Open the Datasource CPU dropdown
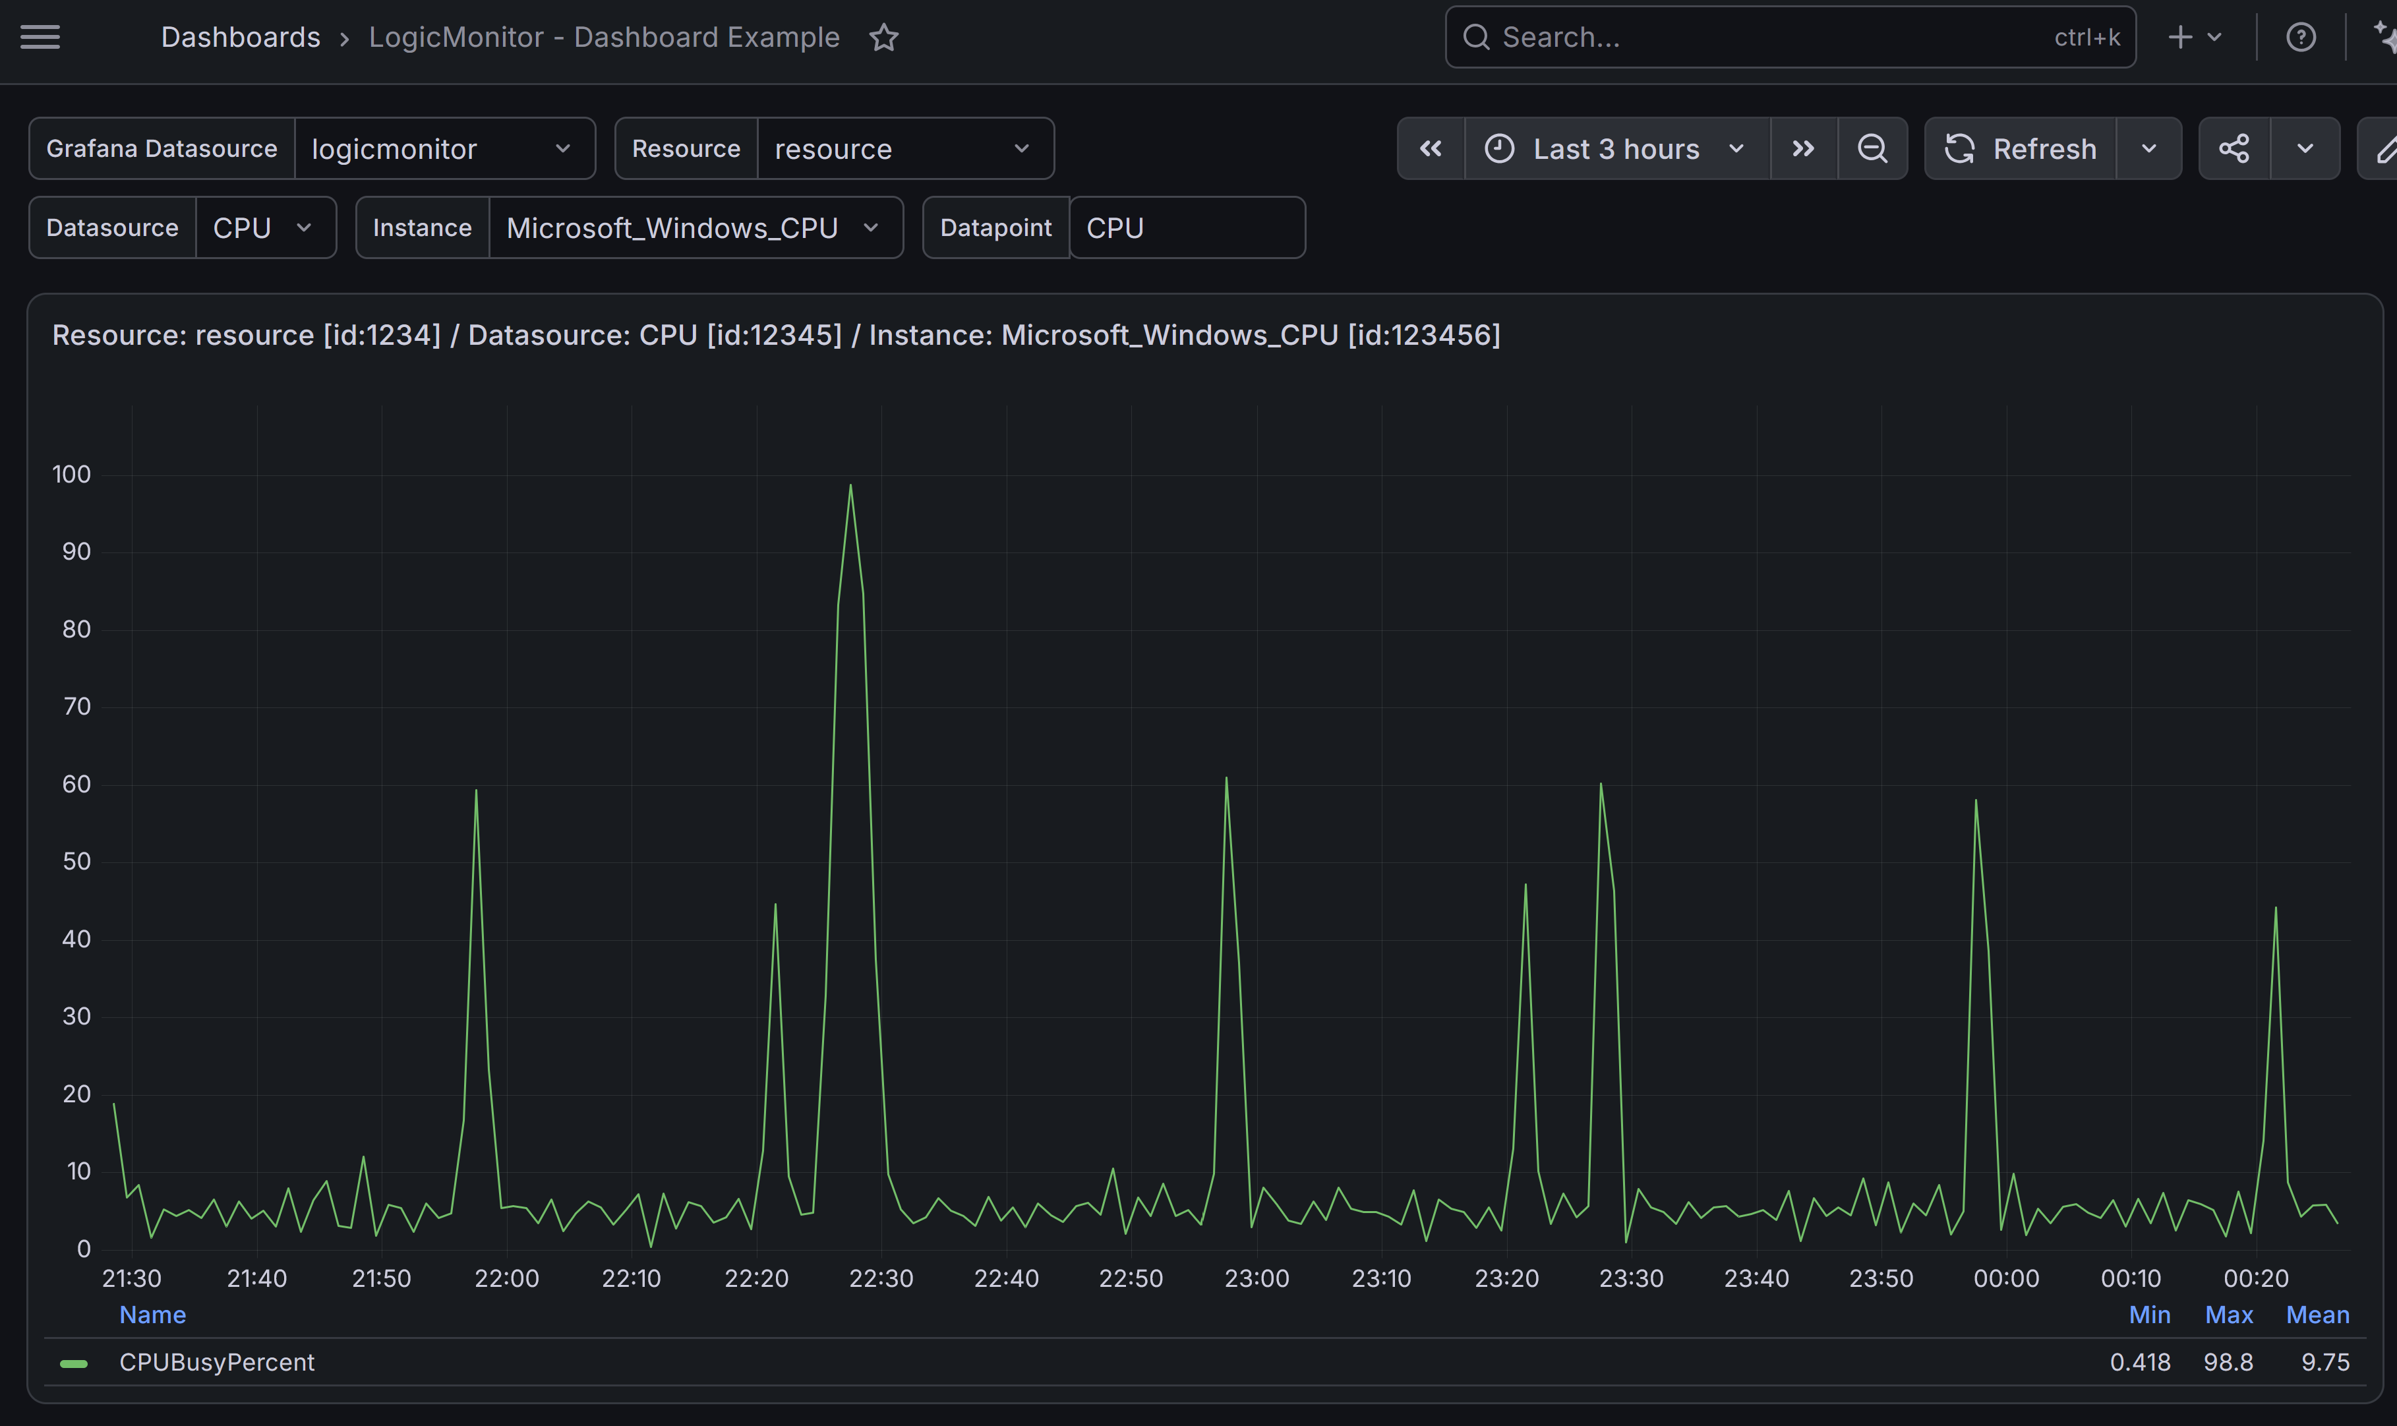 (265, 227)
